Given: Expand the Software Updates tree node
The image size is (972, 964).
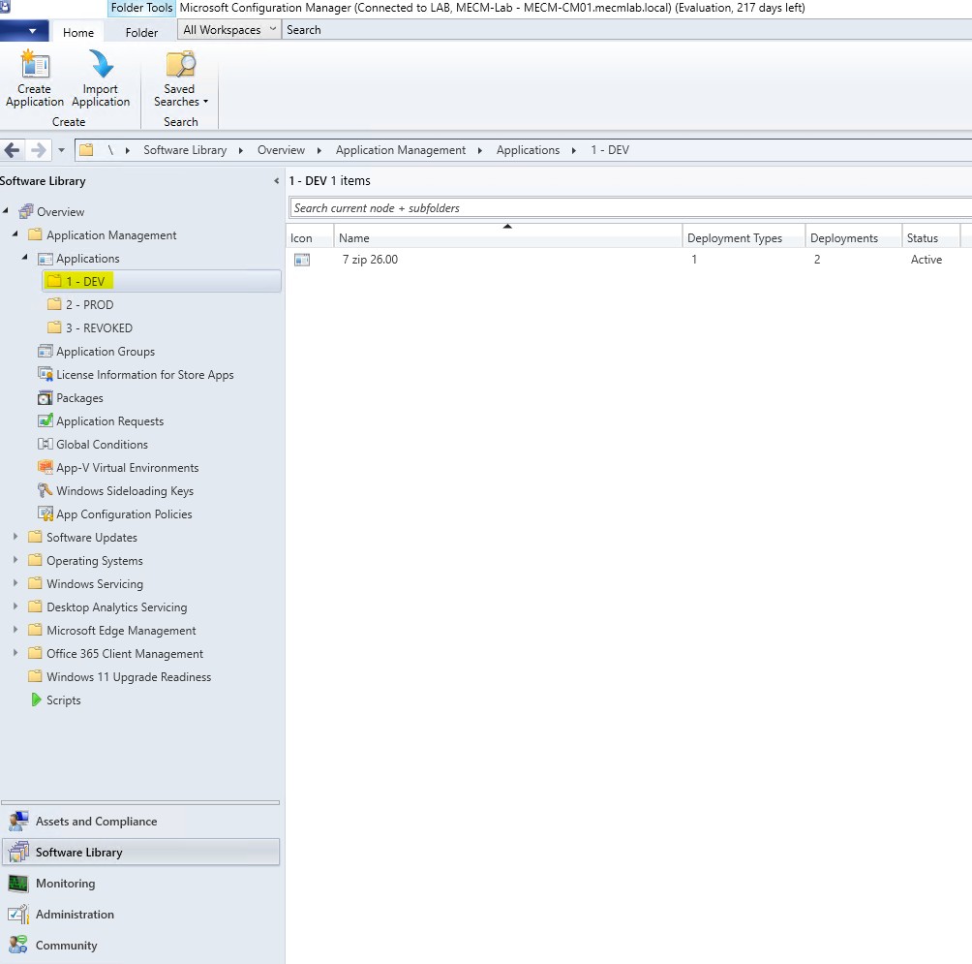Looking at the screenshot, I should coord(15,537).
